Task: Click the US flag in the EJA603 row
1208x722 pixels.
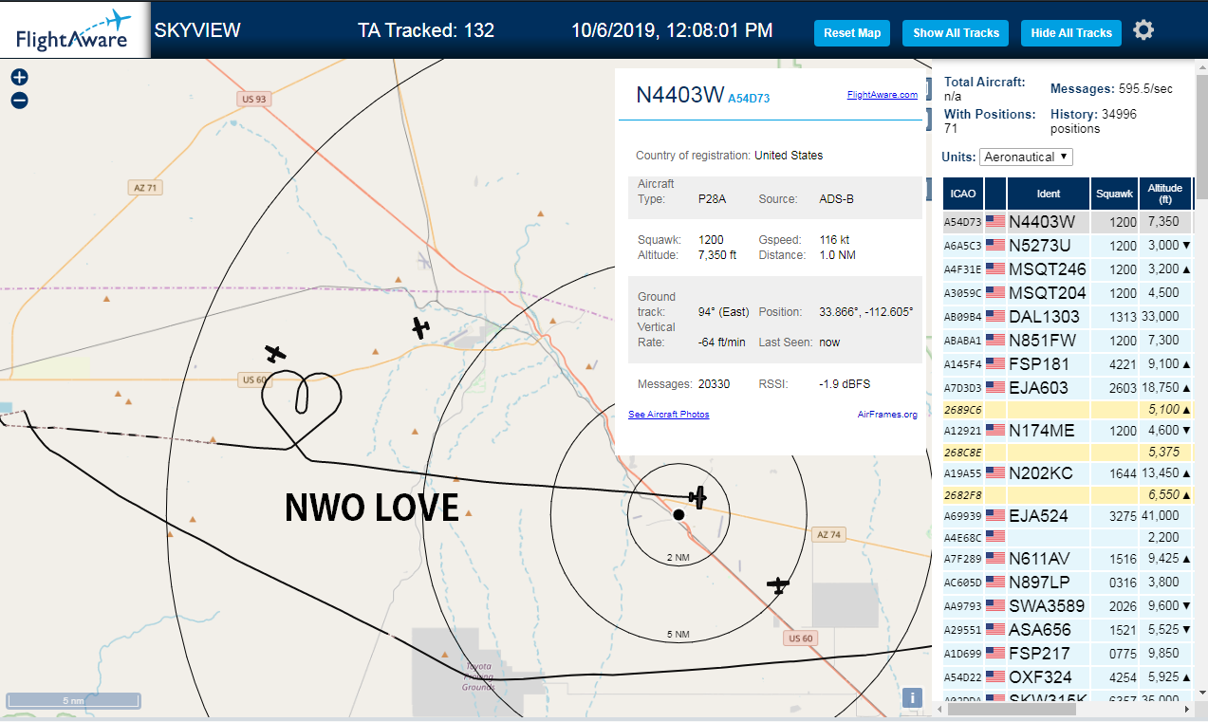Action: [x=995, y=388]
